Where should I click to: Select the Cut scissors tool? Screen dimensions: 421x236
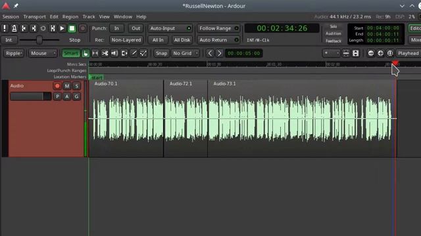pyautogui.click(x=105, y=53)
